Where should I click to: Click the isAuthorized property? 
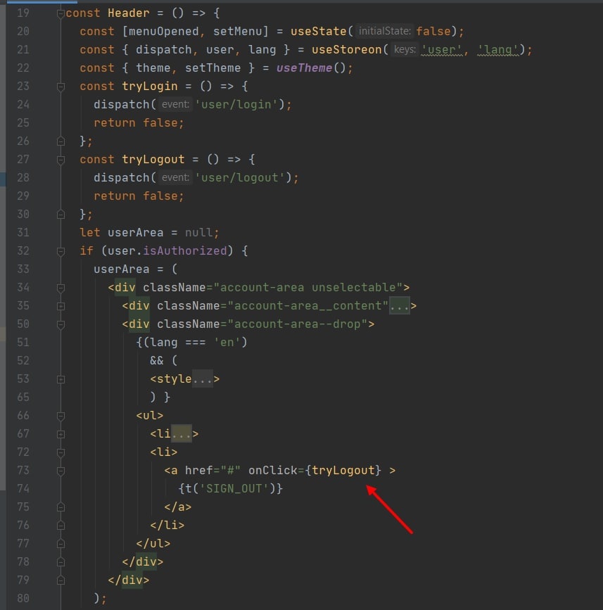tap(185, 251)
